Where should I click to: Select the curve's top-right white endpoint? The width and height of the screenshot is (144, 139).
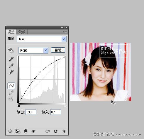[65, 57]
